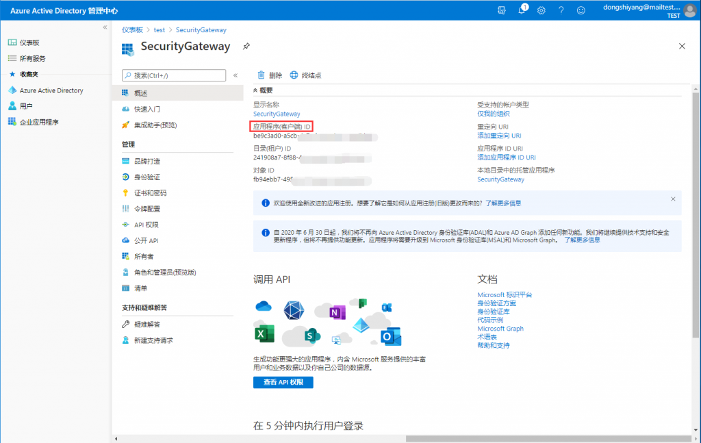
Task: Click the 搜索(Ctrl+/) search box
Action: point(174,75)
